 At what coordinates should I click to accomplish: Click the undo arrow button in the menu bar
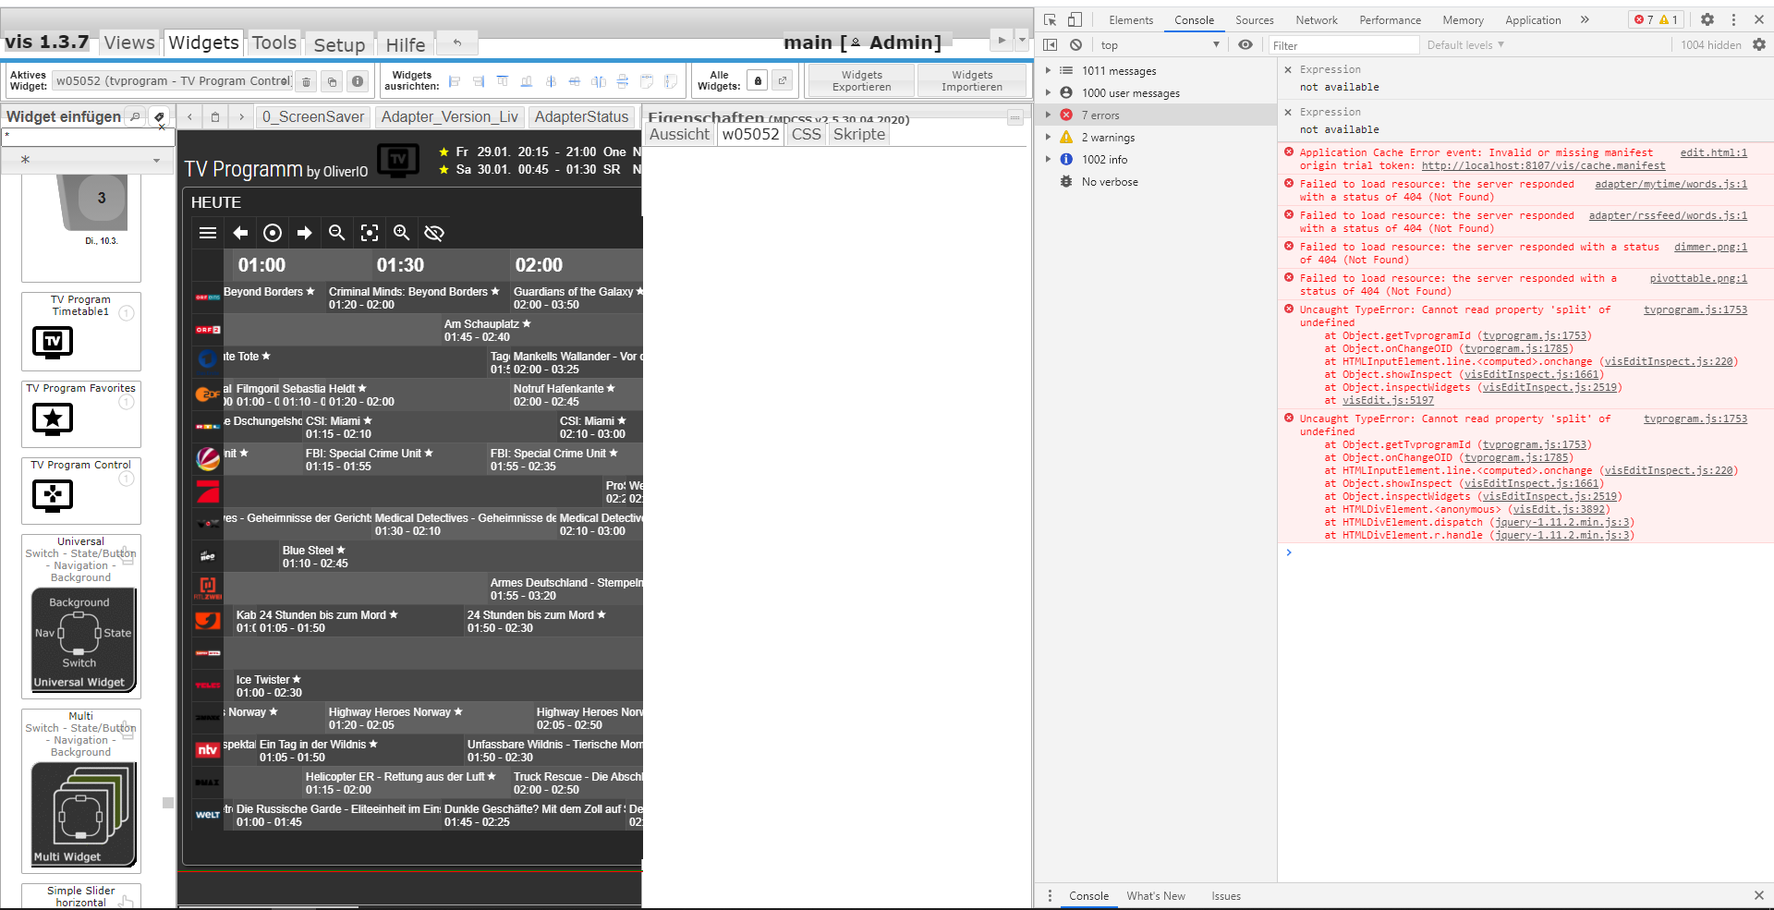(x=457, y=42)
